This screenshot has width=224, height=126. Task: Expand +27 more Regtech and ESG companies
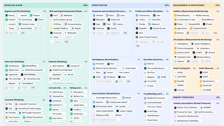tap(22, 33)
